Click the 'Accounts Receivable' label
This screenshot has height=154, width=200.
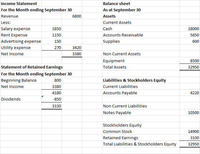point(123,35)
